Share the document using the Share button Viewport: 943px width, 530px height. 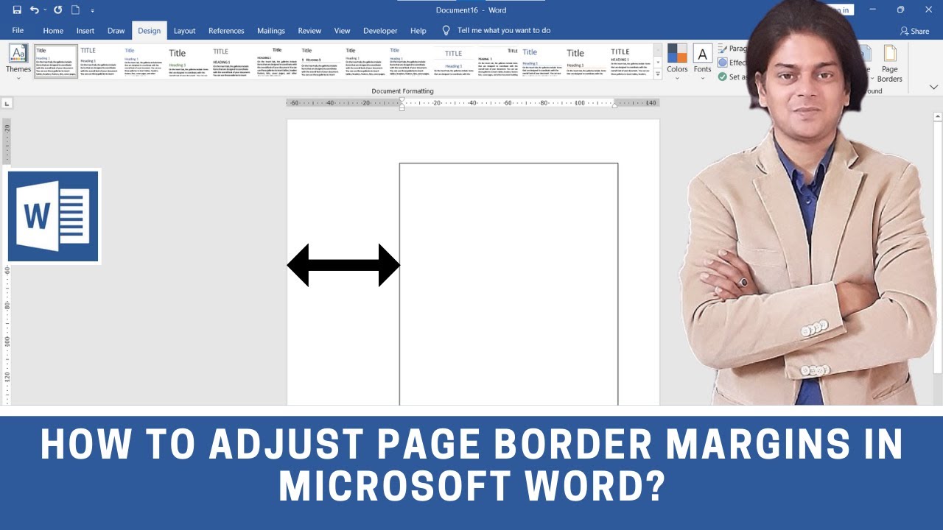click(915, 31)
